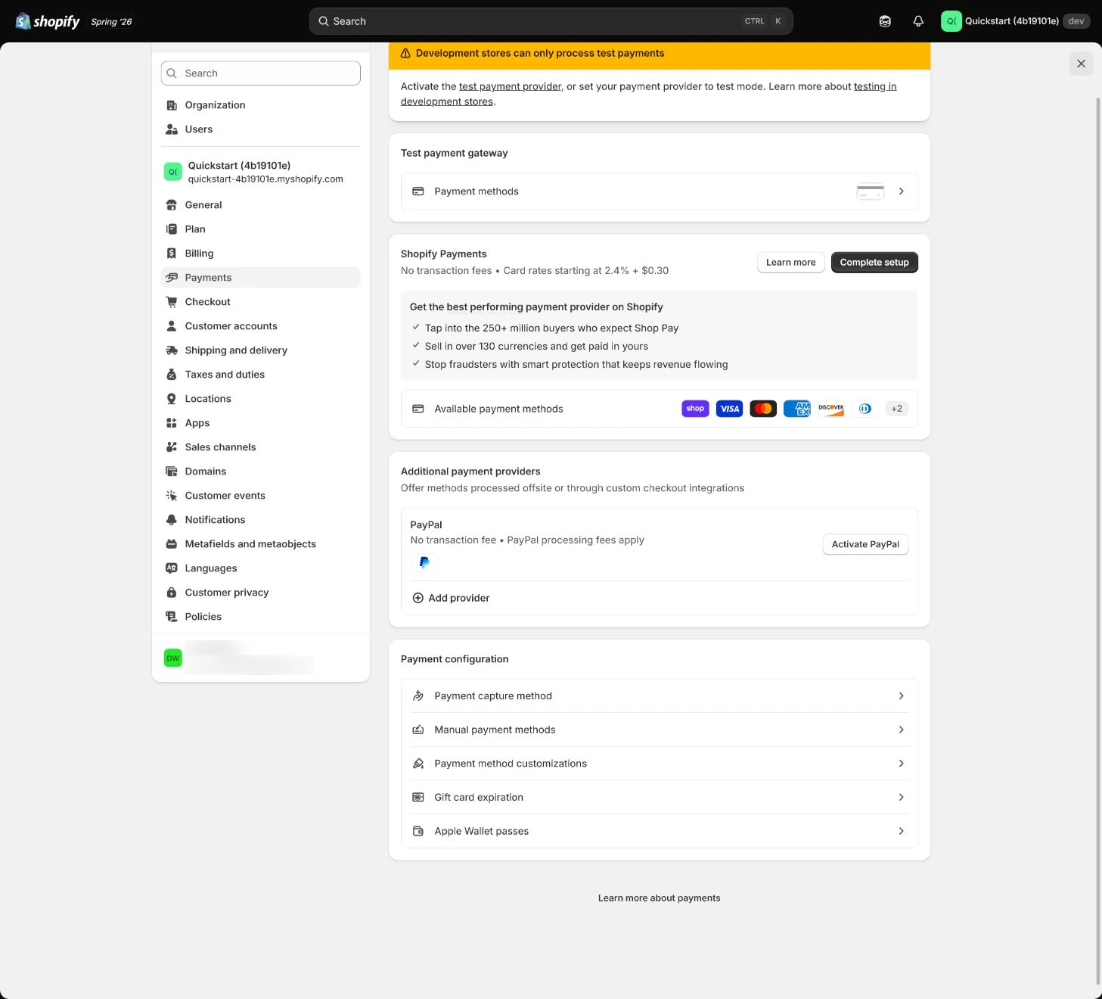Screen dimensions: 1102x999
Task: Click the test gateway card thumbnail in Payment methods row
Action: tap(871, 191)
